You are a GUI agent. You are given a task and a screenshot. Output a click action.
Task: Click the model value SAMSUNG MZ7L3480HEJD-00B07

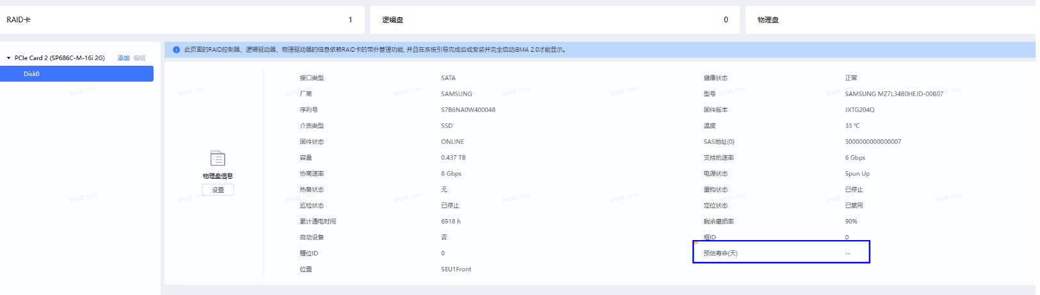(x=893, y=94)
